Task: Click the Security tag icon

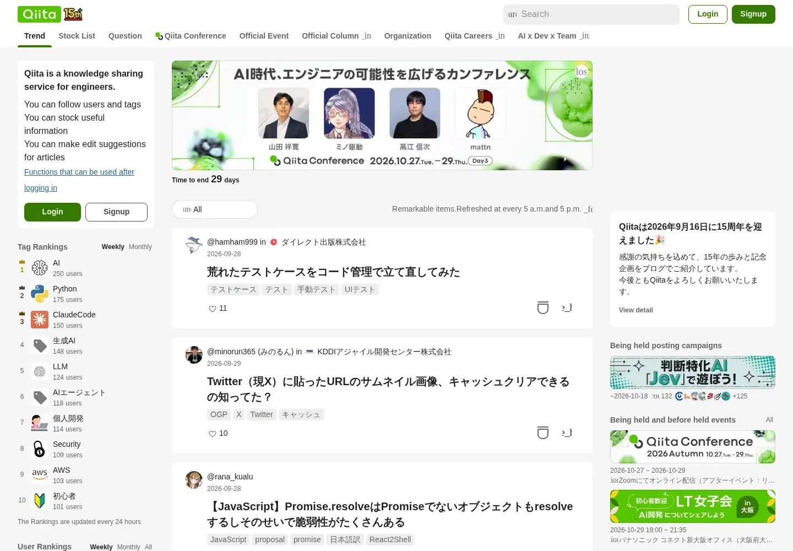Action: click(x=40, y=449)
